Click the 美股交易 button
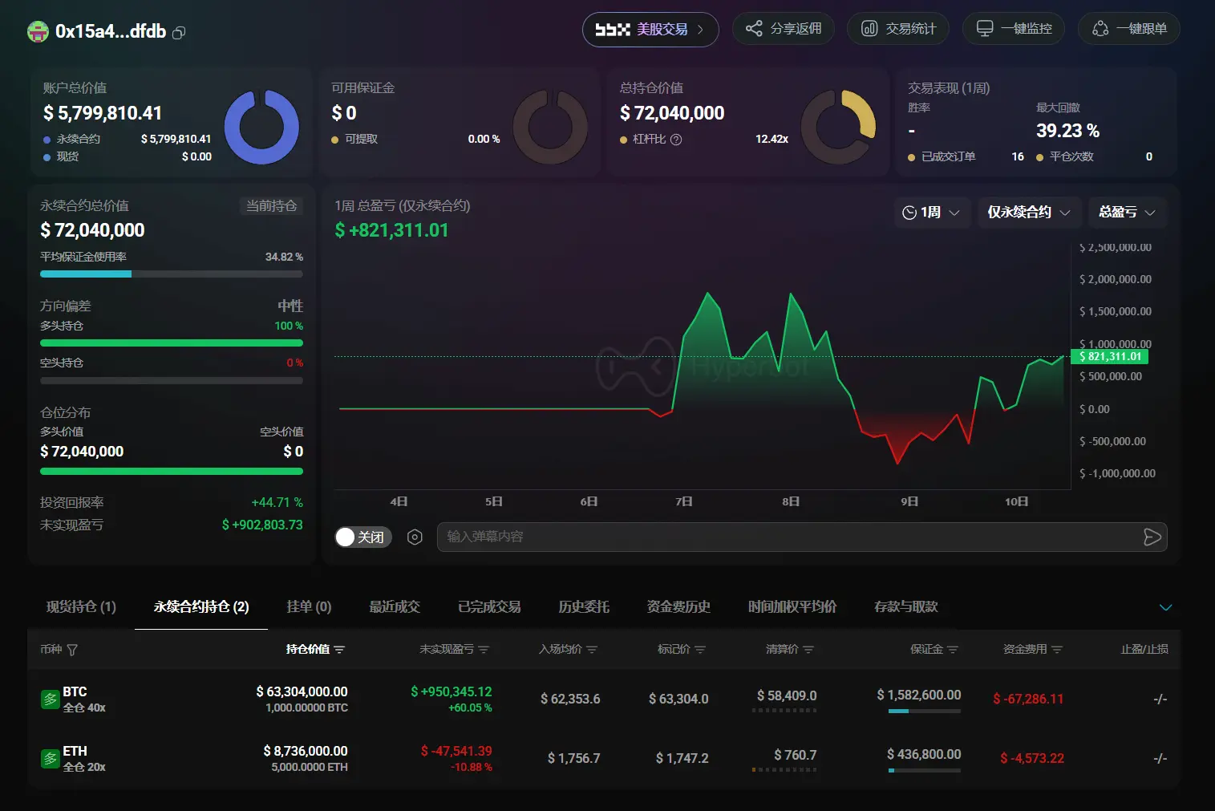This screenshot has height=811, width=1215. click(650, 30)
